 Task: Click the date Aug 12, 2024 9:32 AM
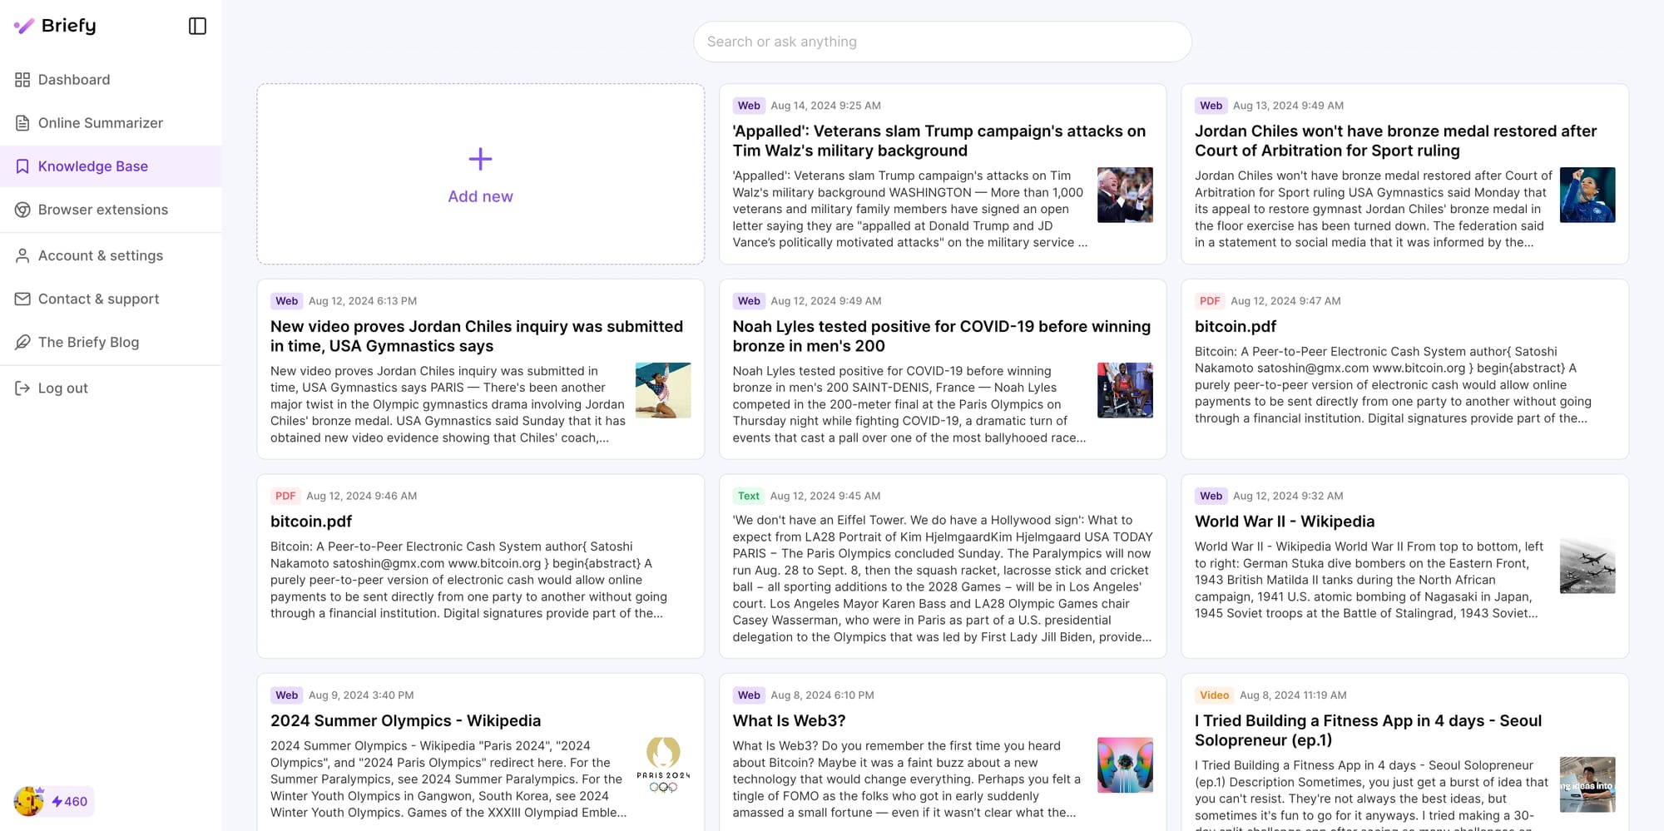[x=1289, y=496]
